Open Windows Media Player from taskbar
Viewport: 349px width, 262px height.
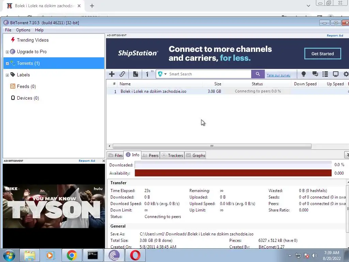point(50,255)
